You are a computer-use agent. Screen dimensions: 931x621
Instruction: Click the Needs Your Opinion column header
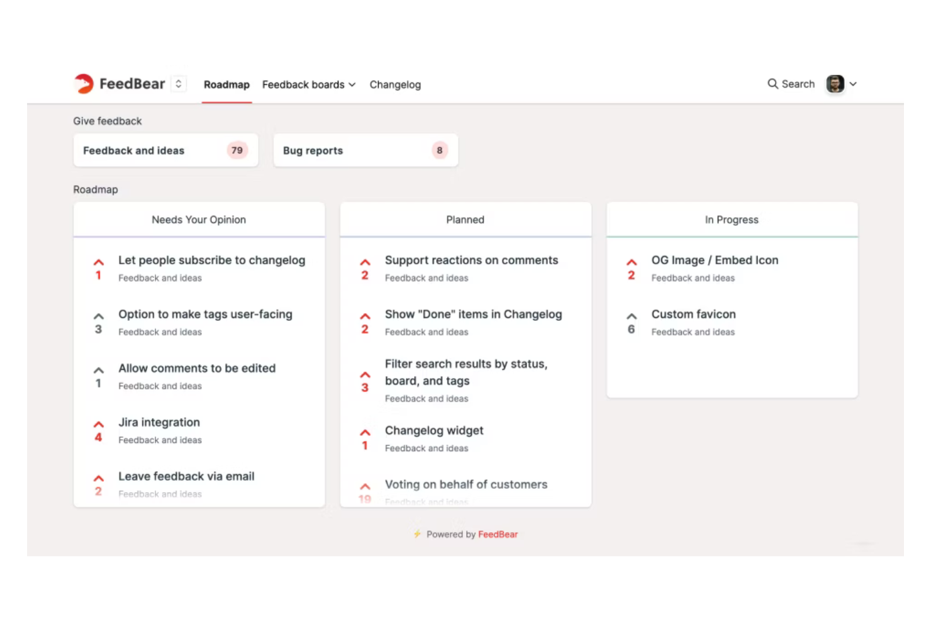(199, 220)
